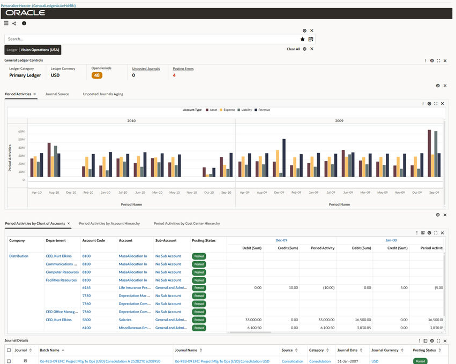Click the Clear All button

tap(293, 49)
